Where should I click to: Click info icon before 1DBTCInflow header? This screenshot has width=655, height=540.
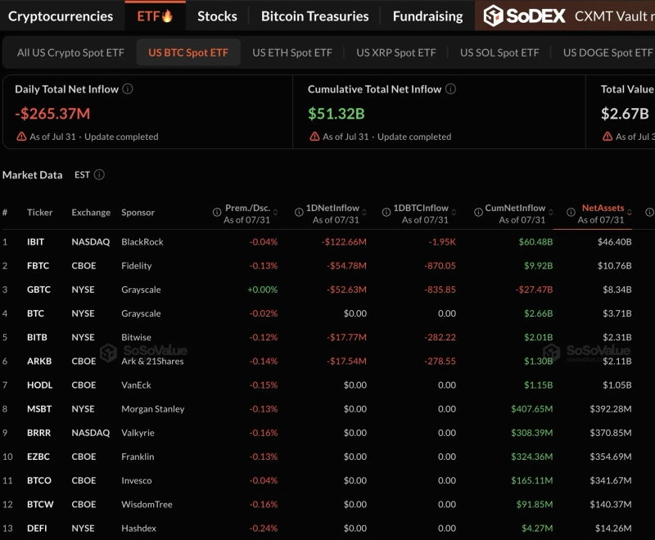pos(386,213)
